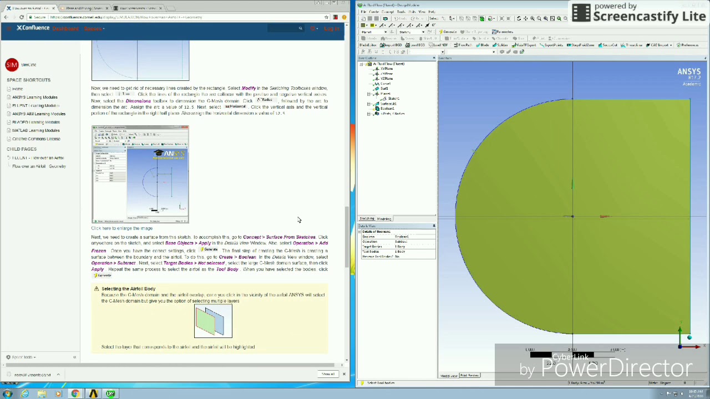The width and height of the screenshot is (710, 399).
Task: Click the browser reload button
Action: click(22, 17)
